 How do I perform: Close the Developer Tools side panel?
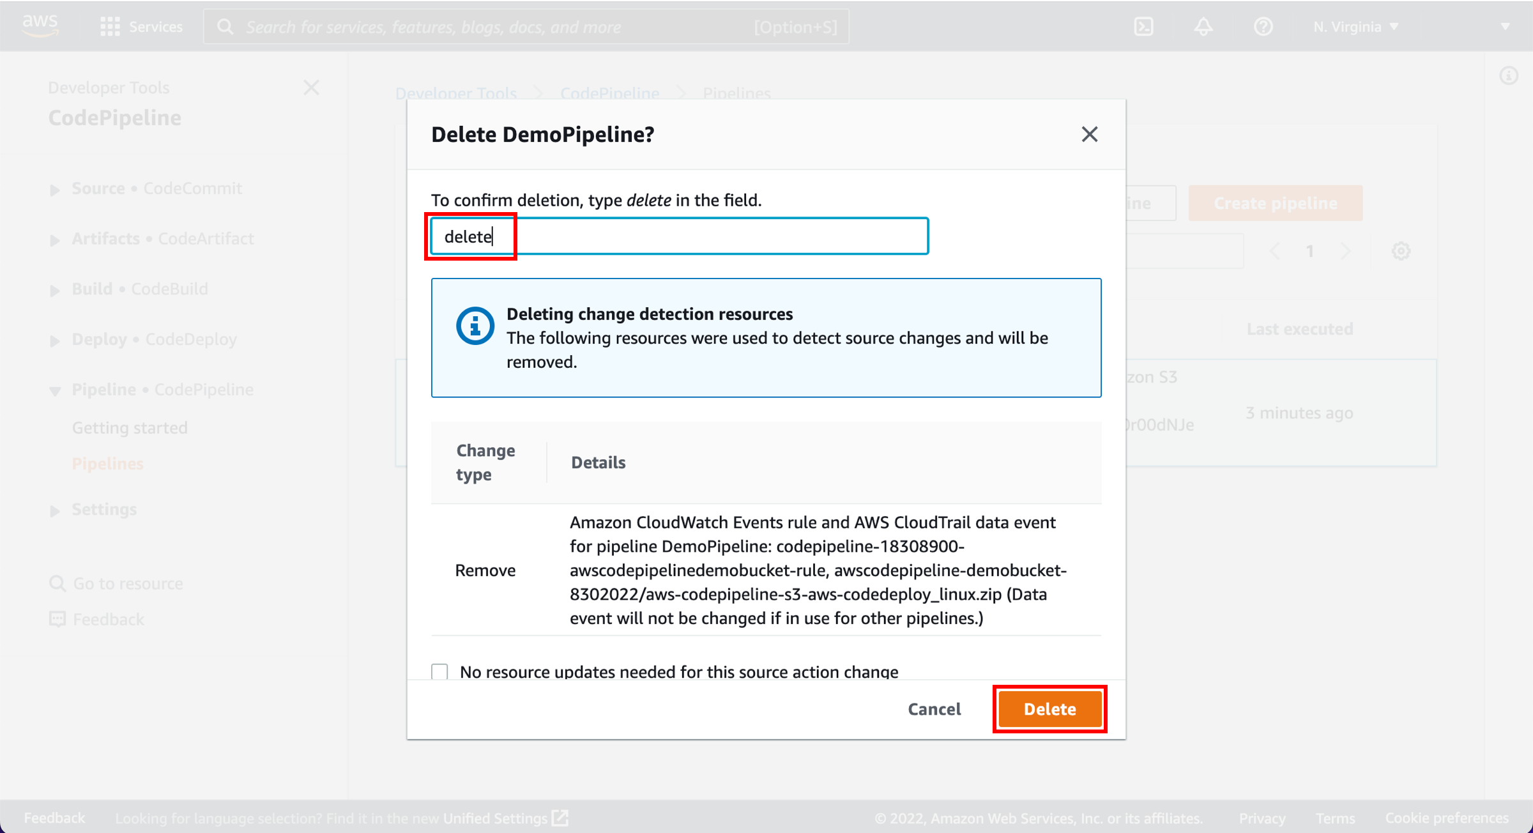coord(311,88)
